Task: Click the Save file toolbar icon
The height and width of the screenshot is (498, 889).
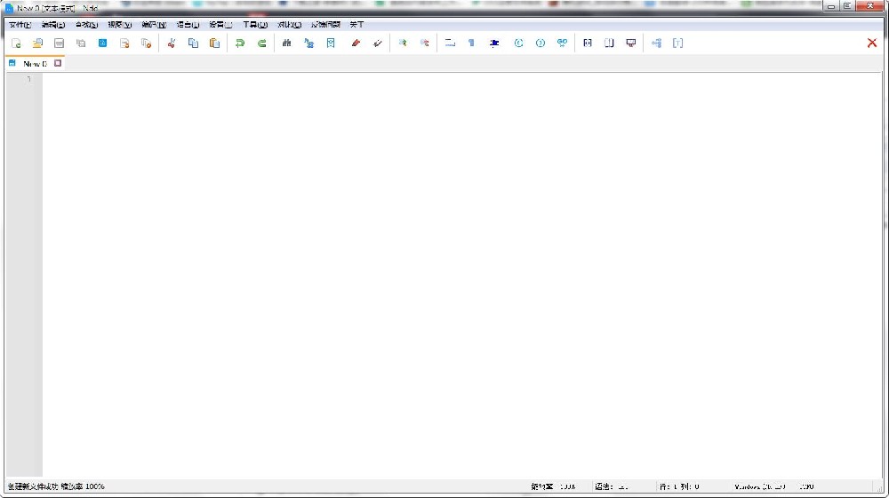Action: tap(59, 43)
